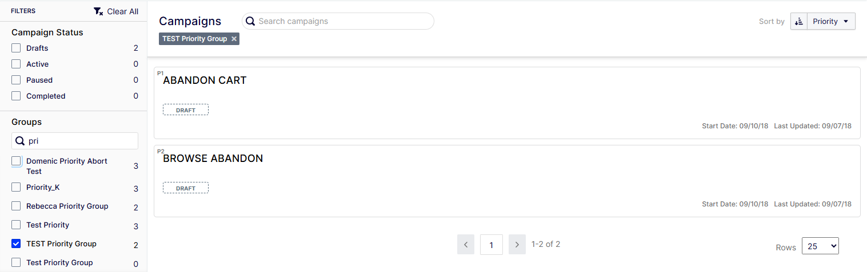Check the Rebecca Priority Group checkbox
This screenshot has width=867, height=272.
[16, 206]
